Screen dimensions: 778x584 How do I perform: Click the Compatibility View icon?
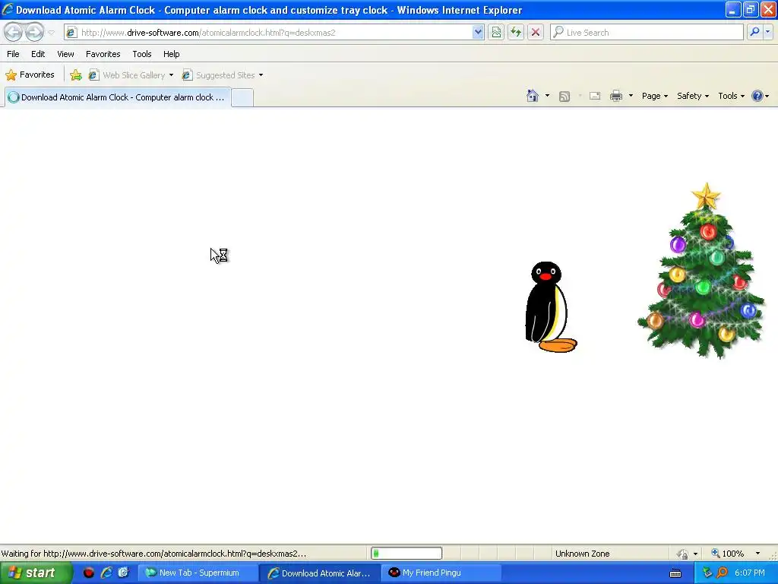click(495, 32)
